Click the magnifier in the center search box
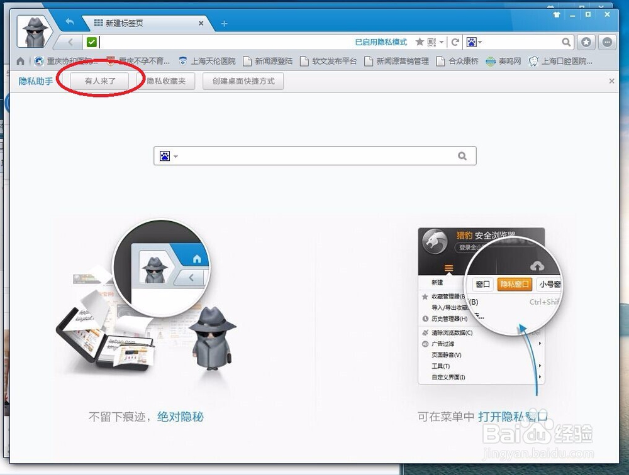629x475 pixels. (462, 156)
